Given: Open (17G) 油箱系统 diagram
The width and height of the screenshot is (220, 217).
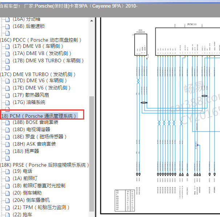Looking at the screenshot, I should [x=29, y=102].
